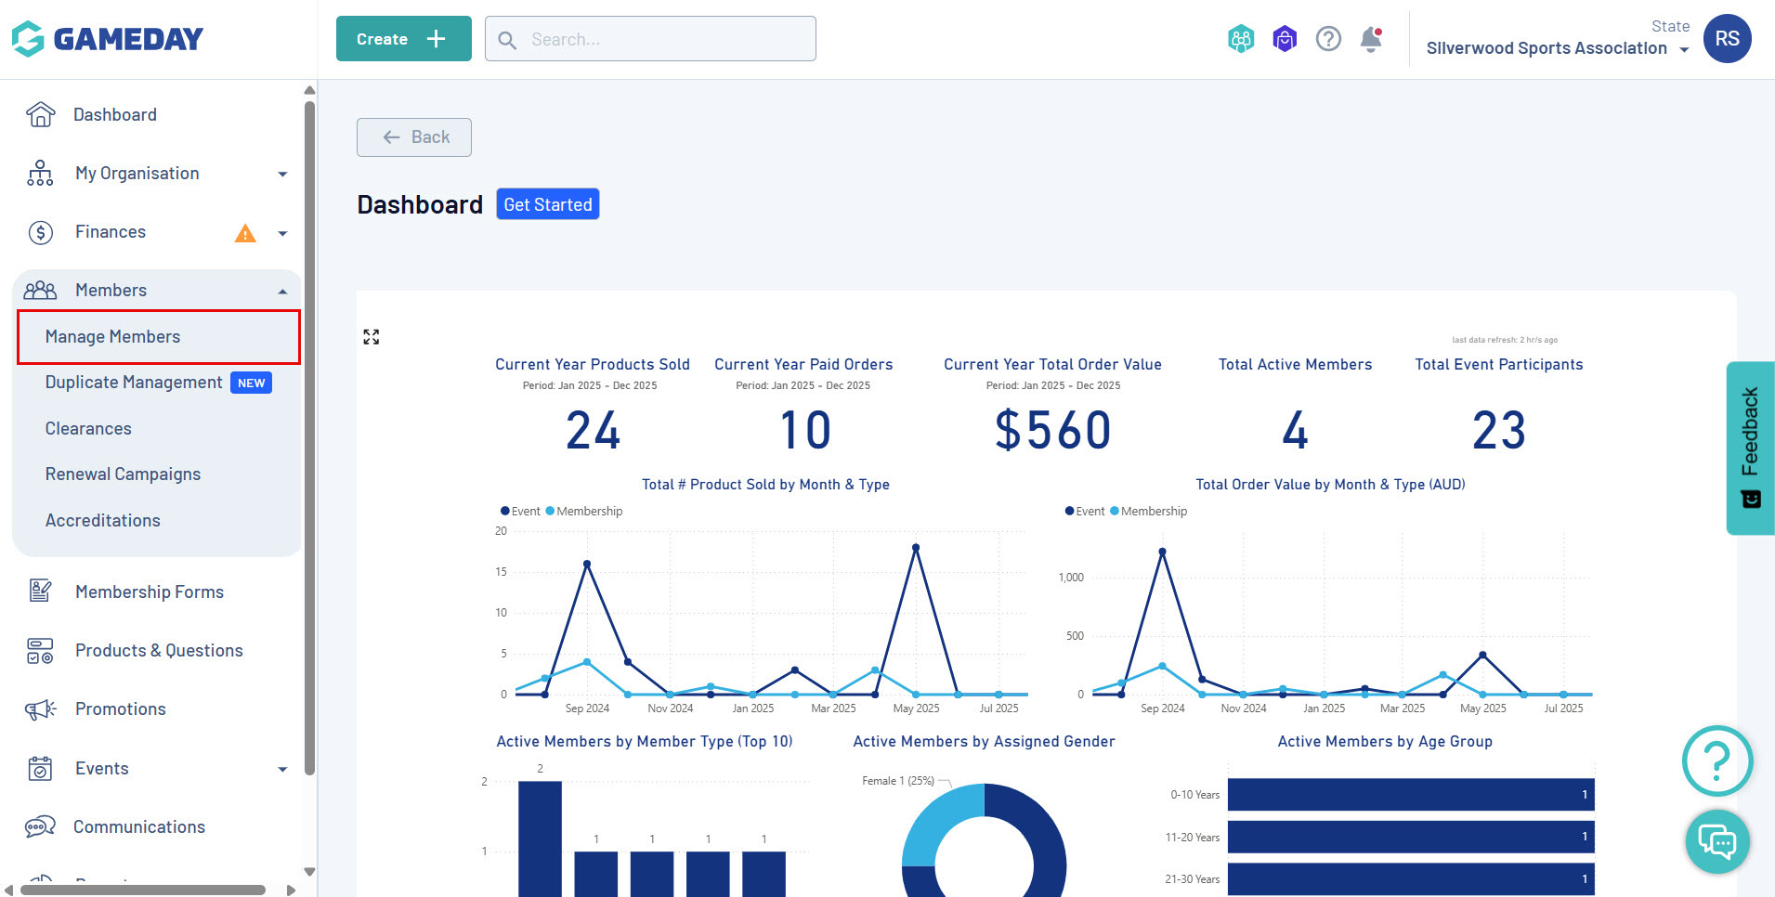This screenshot has width=1775, height=897.
Task: Click the Create button
Action: coord(404,39)
